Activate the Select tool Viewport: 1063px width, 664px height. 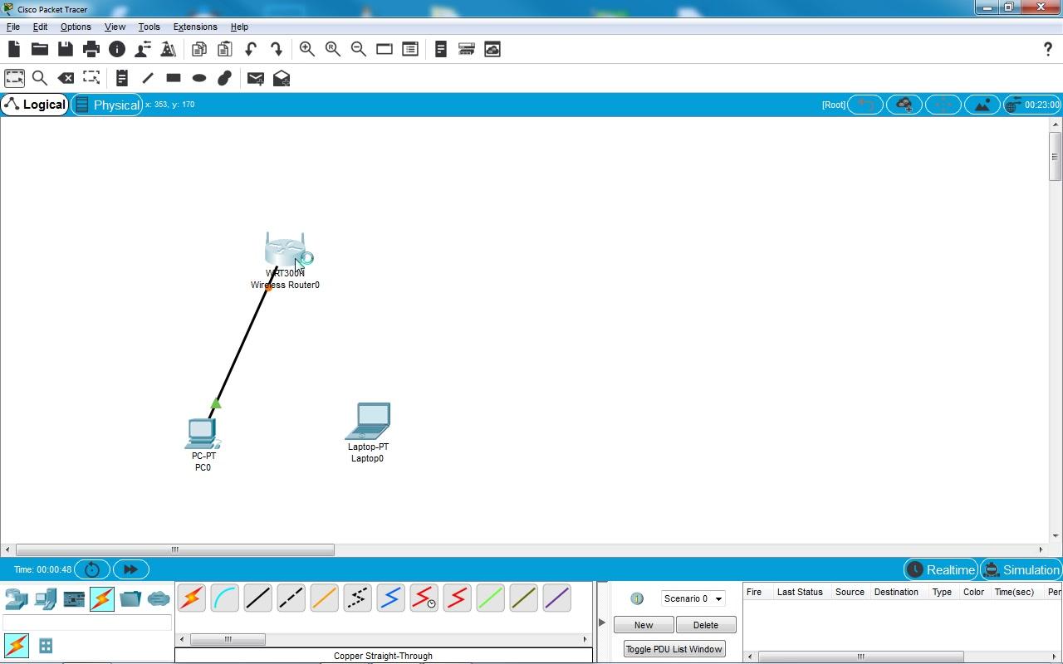tap(14, 78)
